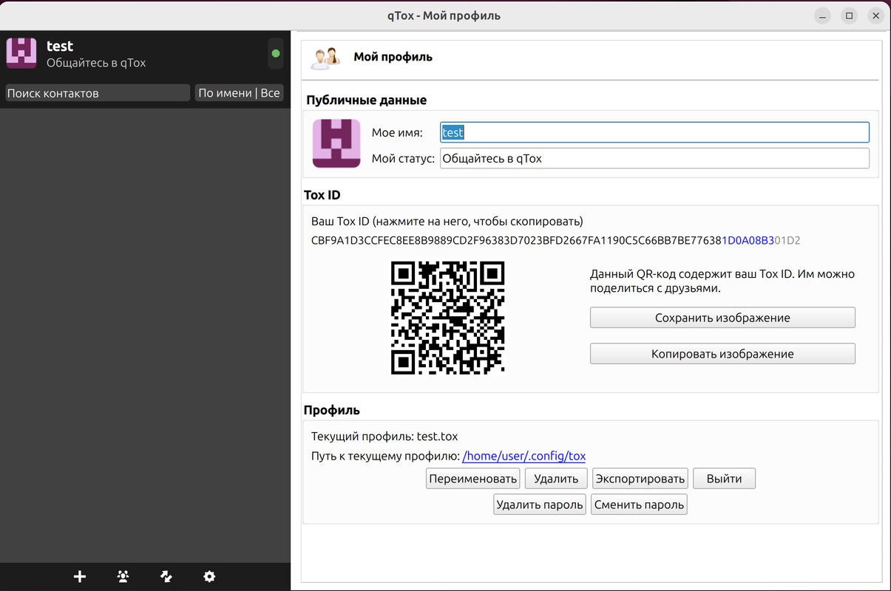The image size is (891, 591).
Task: Click the Сменить пароль button
Action: point(640,505)
